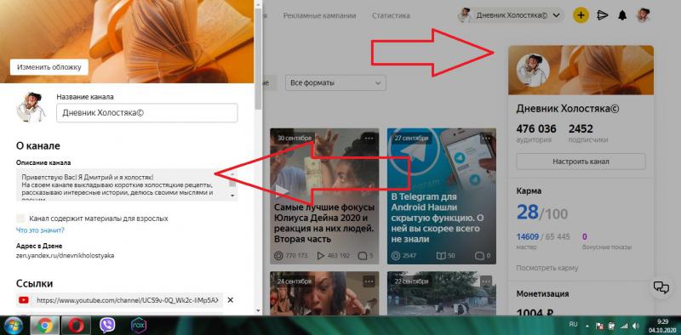Viewport: 681px width, 335px height.
Task: Open the paper-plane messages icon
Action: (602, 15)
